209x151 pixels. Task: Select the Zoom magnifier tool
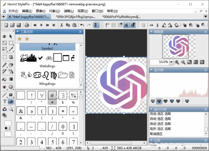11,109
